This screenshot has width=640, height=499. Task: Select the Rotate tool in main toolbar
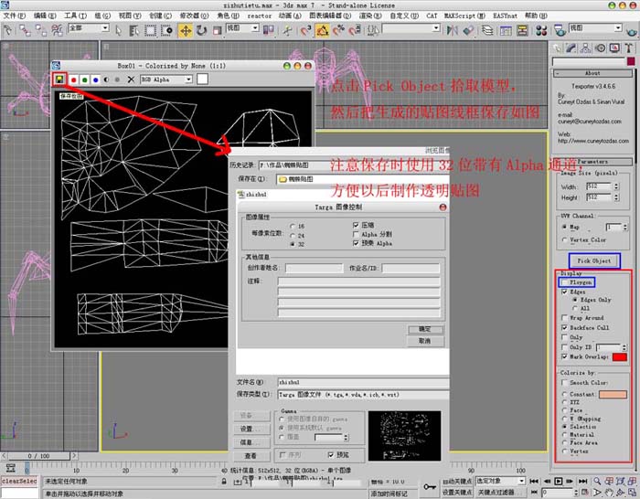point(202,30)
